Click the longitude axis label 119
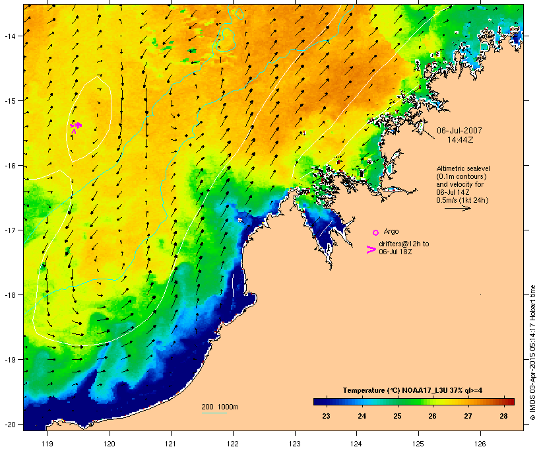Image resolution: width=541 pixels, height=449 pixels. [48, 444]
